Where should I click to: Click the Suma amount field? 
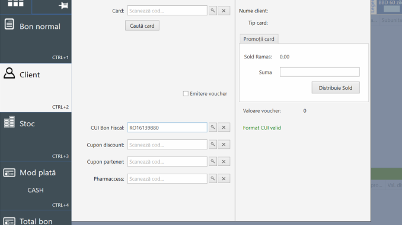pyautogui.click(x=320, y=72)
